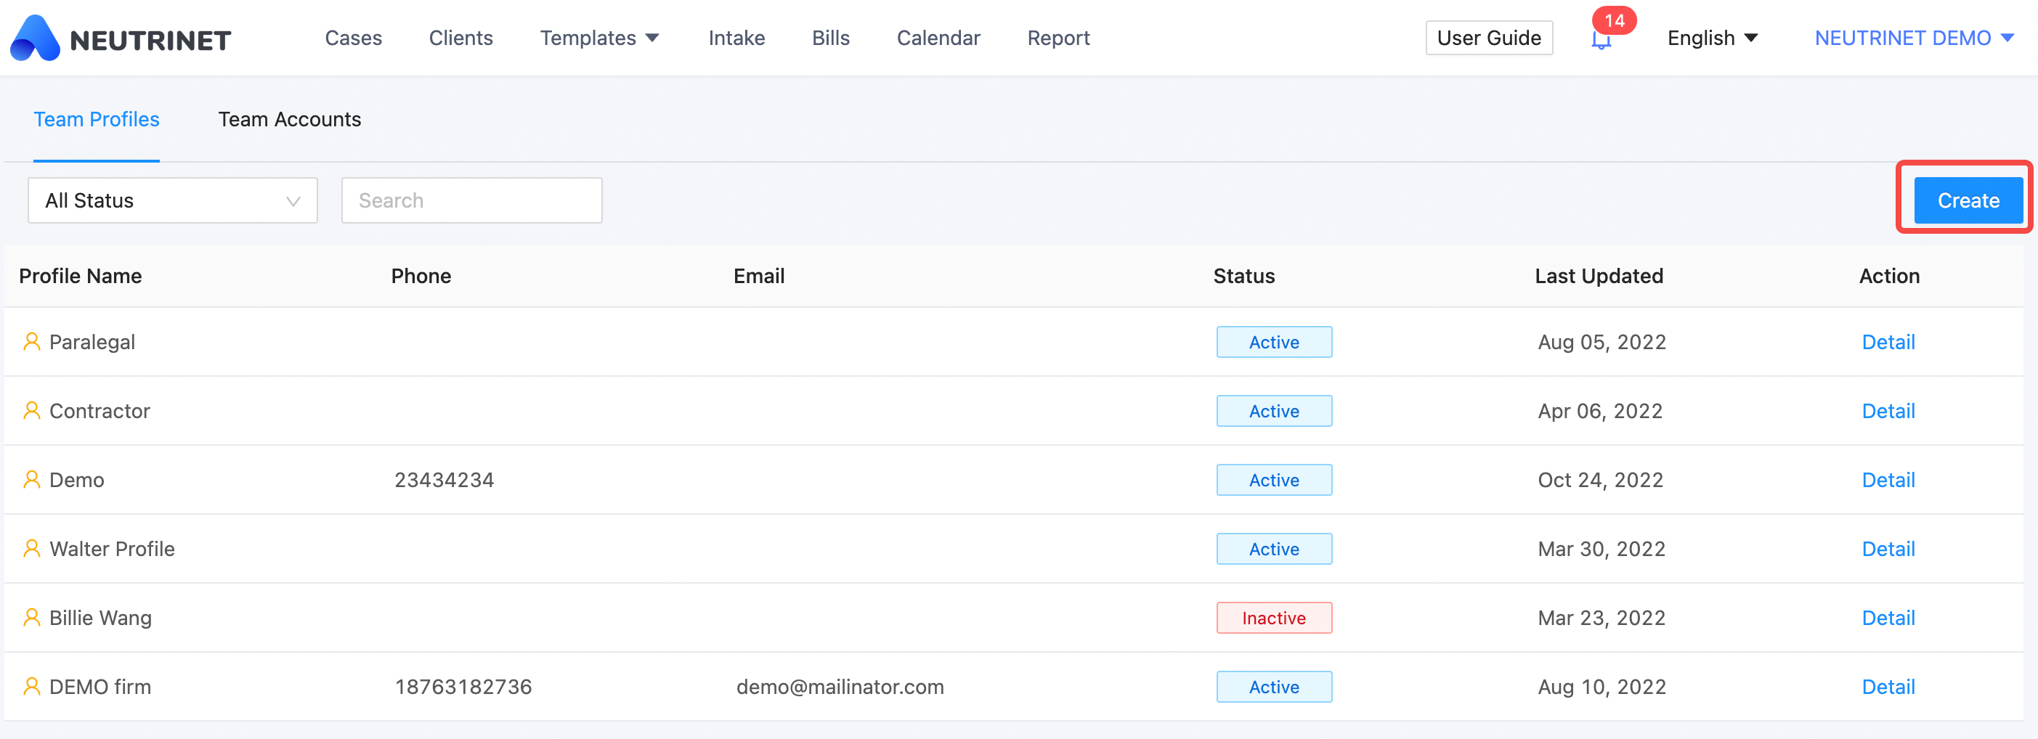Click the Active status tag for Demo row

click(x=1274, y=479)
